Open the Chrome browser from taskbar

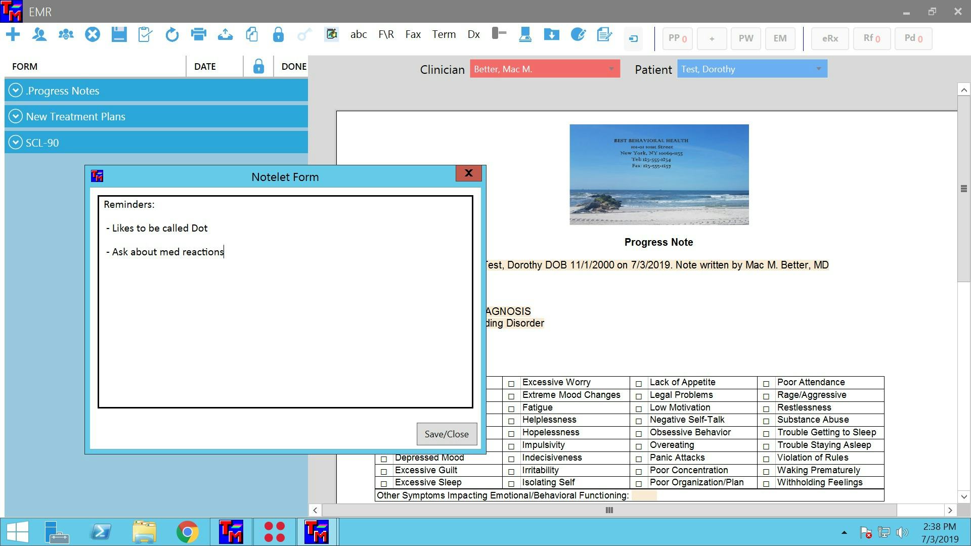[187, 532]
